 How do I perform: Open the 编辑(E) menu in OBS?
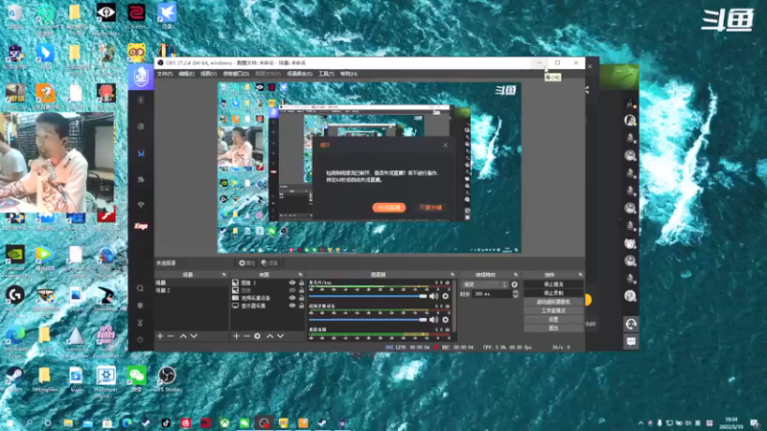click(x=186, y=74)
